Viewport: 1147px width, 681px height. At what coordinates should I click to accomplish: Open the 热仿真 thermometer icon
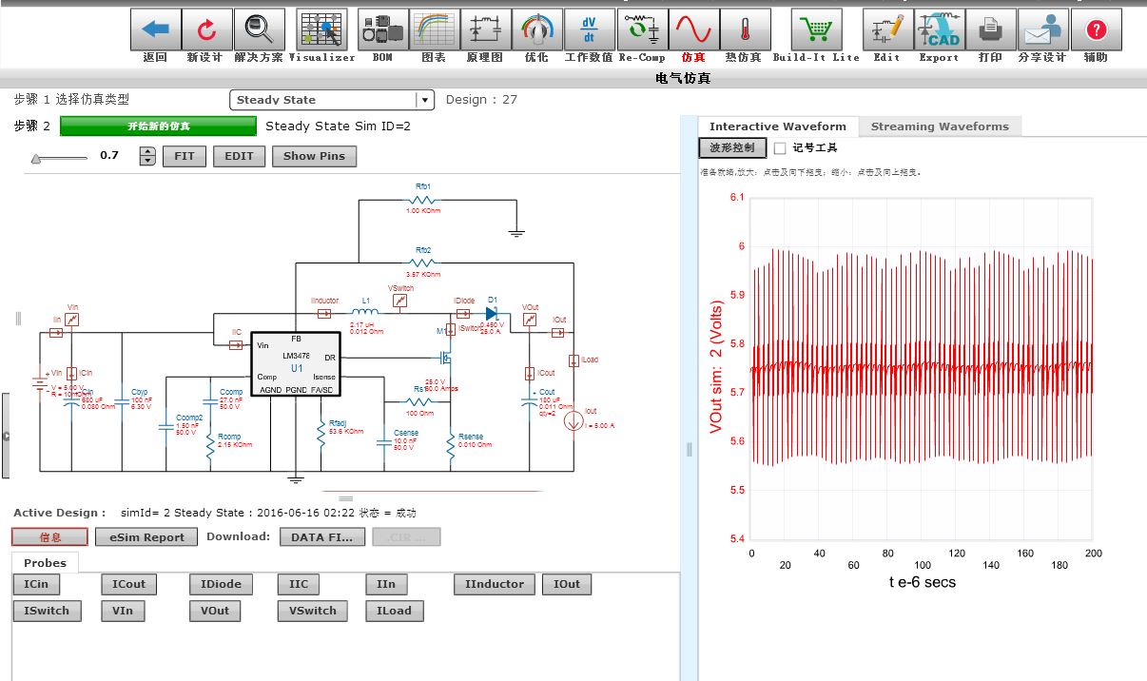pyautogui.click(x=745, y=30)
